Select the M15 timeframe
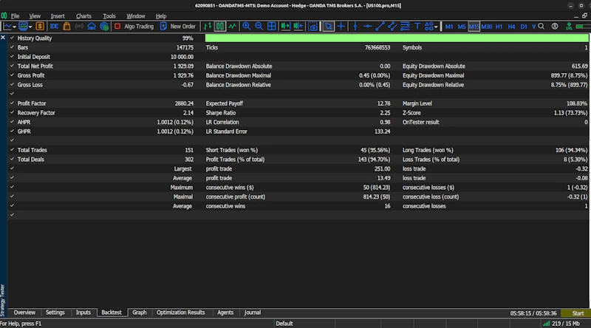This screenshot has width=591, height=328. pyautogui.click(x=474, y=27)
